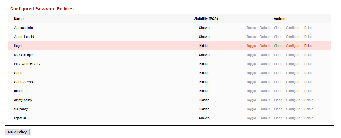
Task: Configure the Max Strength policy
Action: pyautogui.click(x=293, y=55)
